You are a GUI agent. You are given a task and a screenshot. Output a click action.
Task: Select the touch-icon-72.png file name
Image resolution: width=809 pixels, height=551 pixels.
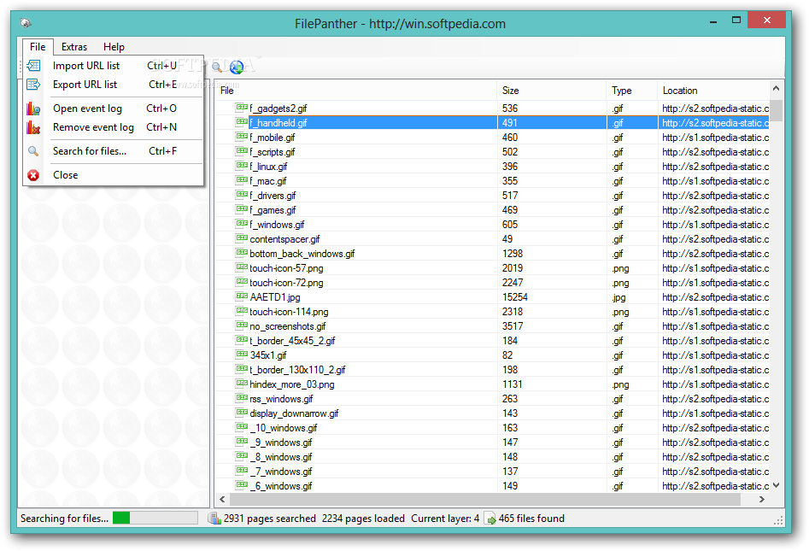[286, 283]
